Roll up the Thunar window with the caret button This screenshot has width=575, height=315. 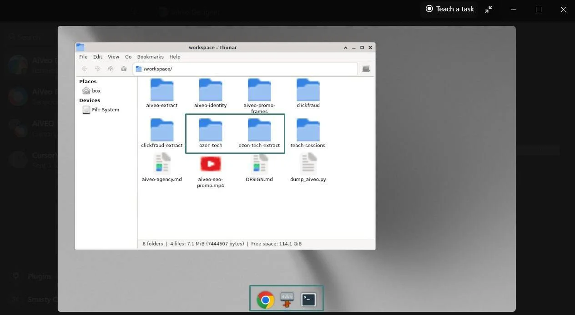click(x=346, y=47)
